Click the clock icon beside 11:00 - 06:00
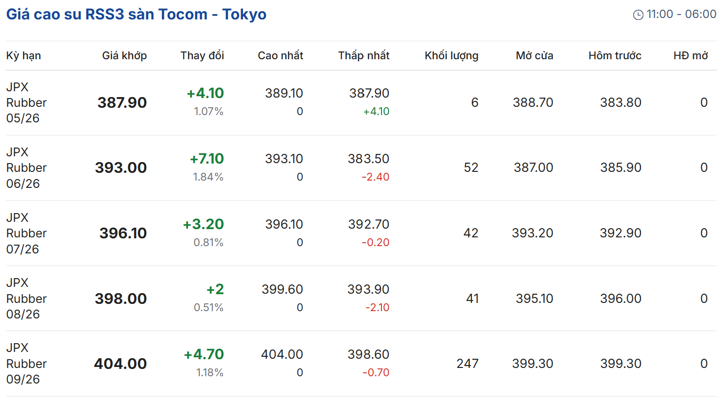725x399 pixels. [638, 15]
